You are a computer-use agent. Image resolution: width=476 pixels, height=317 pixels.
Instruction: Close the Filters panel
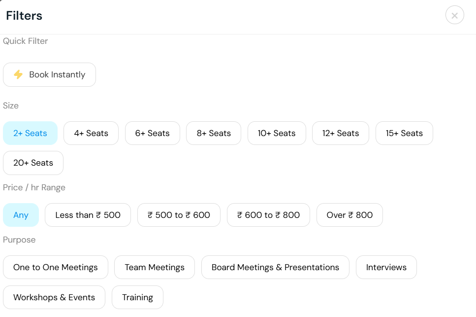point(454,15)
